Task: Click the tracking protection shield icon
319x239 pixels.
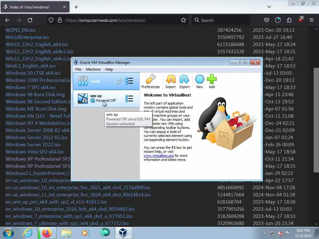Action: 51,20
